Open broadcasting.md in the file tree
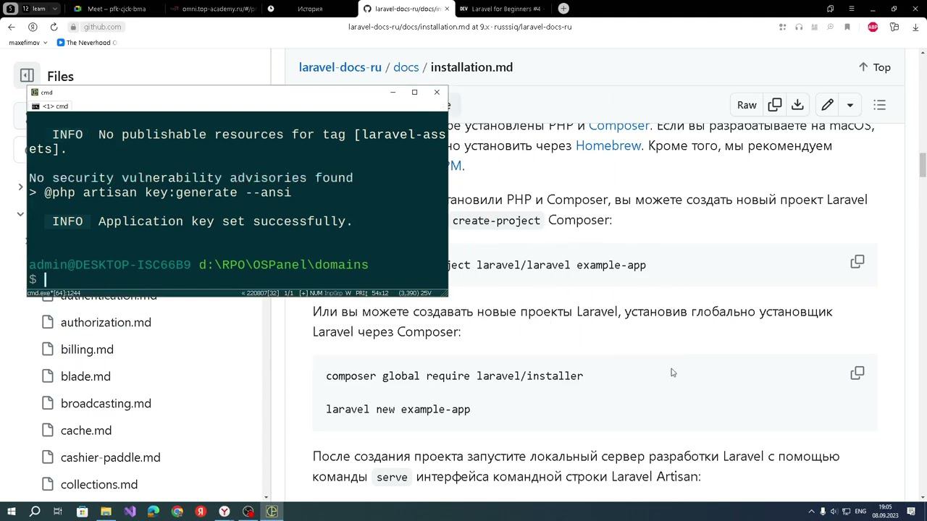The image size is (927, 521). click(x=106, y=404)
